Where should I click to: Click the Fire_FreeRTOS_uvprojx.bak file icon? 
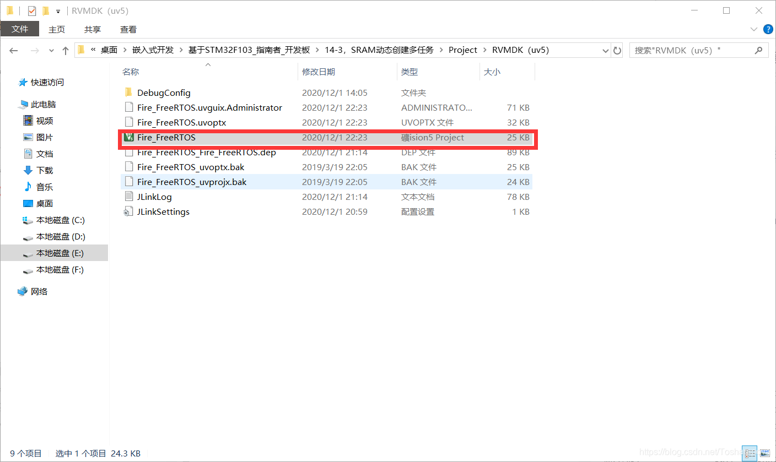(x=128, y=182)
